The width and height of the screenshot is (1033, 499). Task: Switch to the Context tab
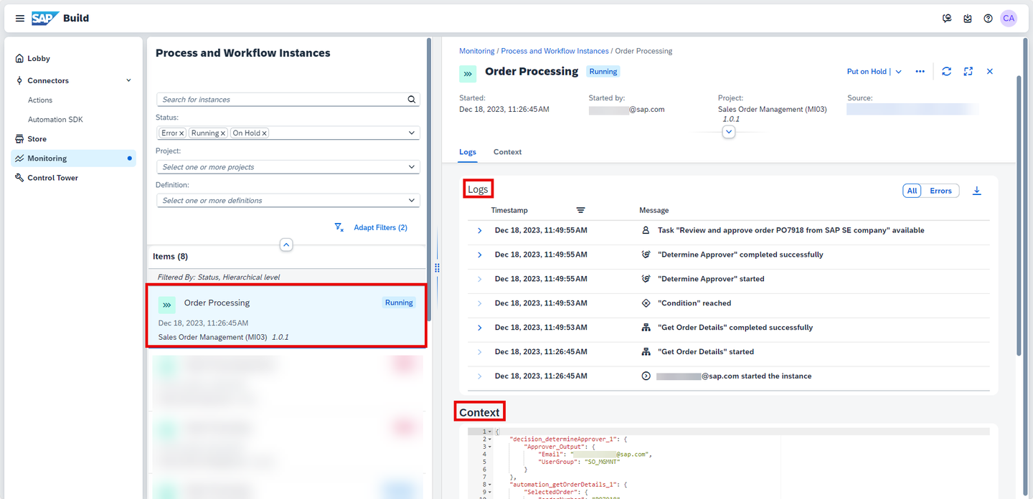(x=507, y=152)
